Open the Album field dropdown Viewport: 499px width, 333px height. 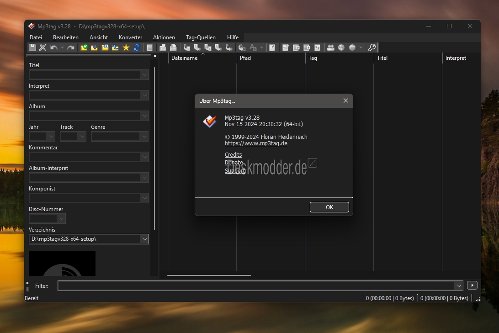coord(144,116)
